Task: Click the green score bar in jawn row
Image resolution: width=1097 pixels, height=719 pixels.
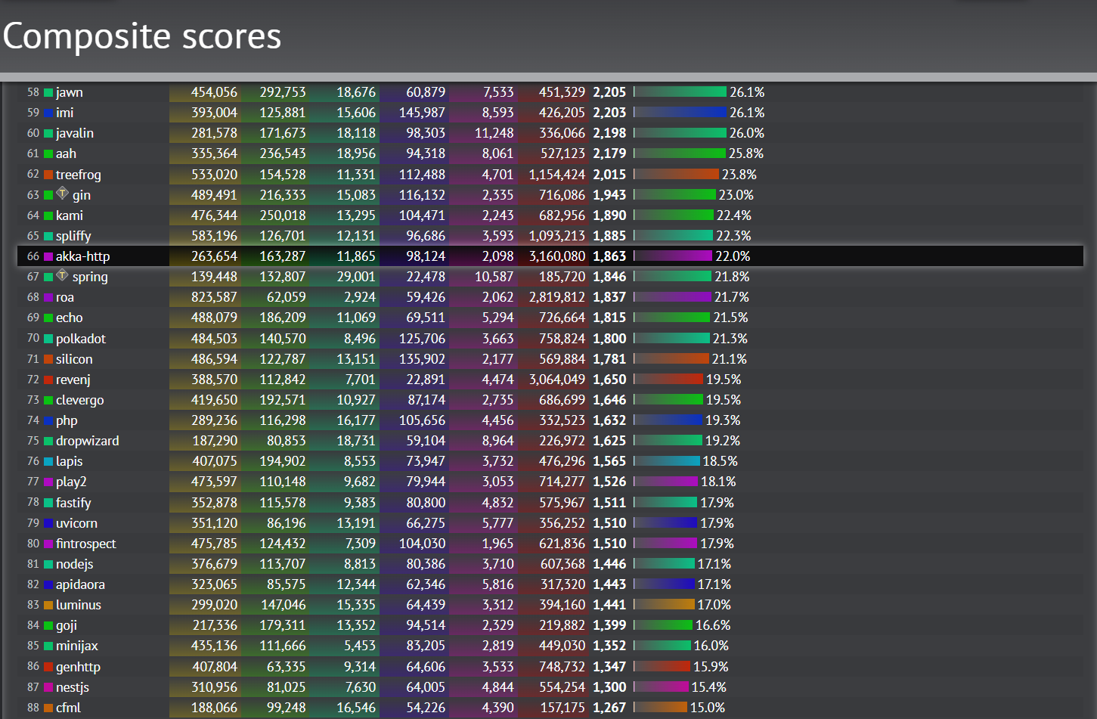Action: (x=680, y=92)
